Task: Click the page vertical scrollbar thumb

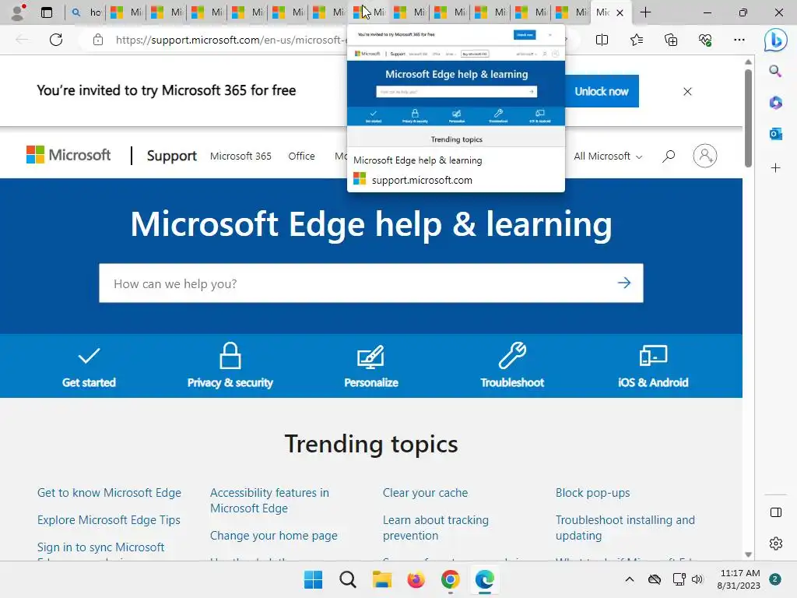Action: (x=748, y=117)
